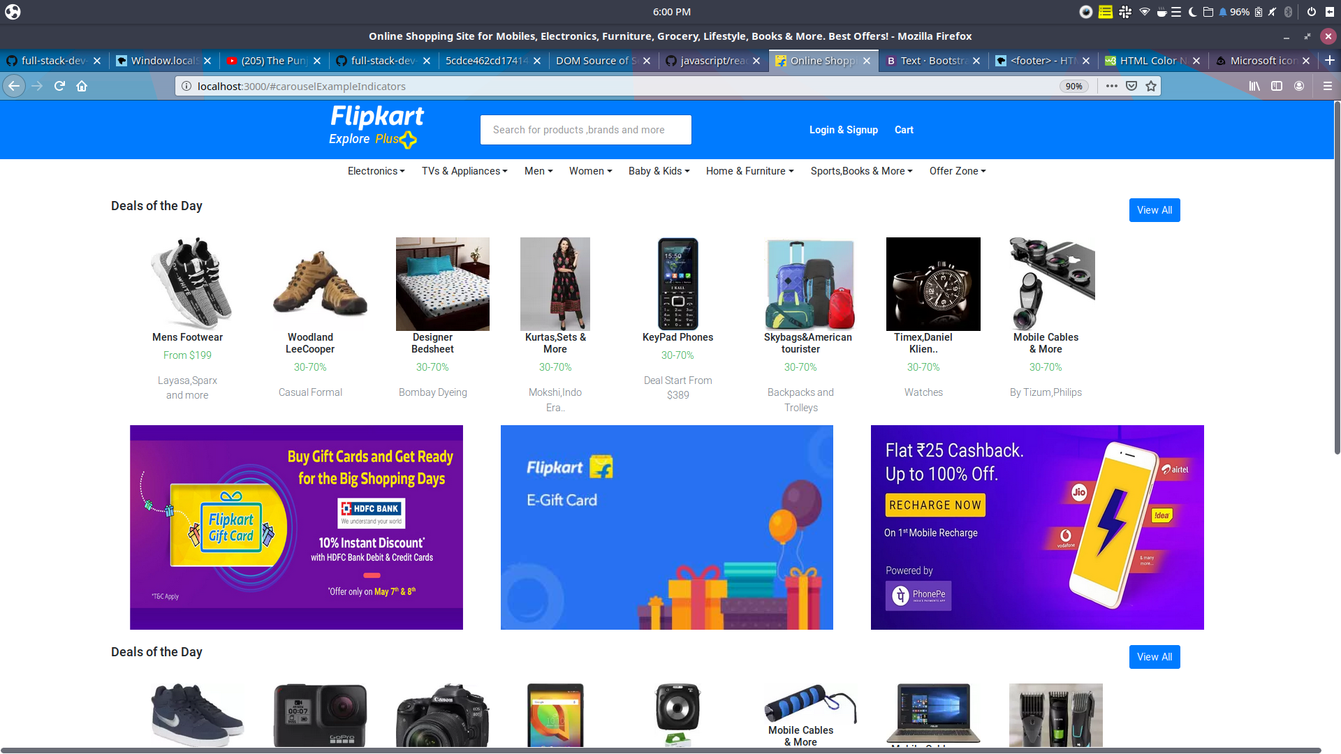
Task: Bookmark this page with the star icon
Action: (1151, 86)
